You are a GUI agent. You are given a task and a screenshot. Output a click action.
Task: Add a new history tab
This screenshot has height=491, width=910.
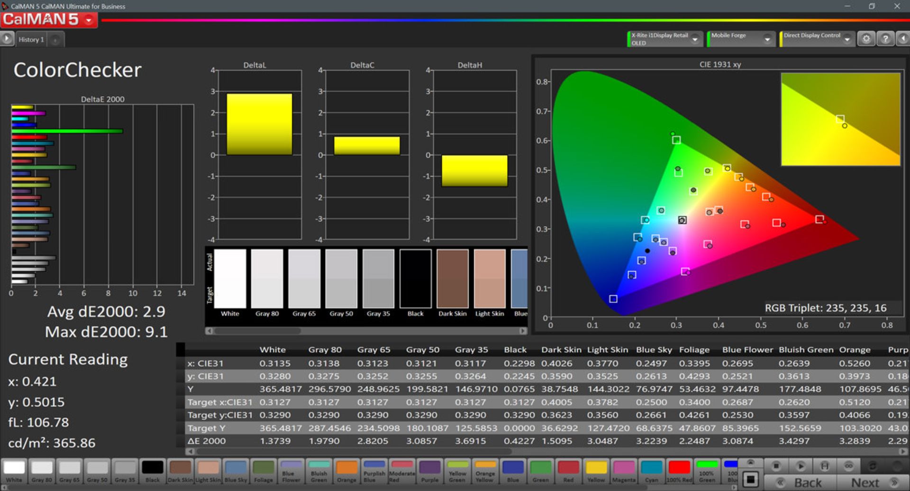[55, 40]
